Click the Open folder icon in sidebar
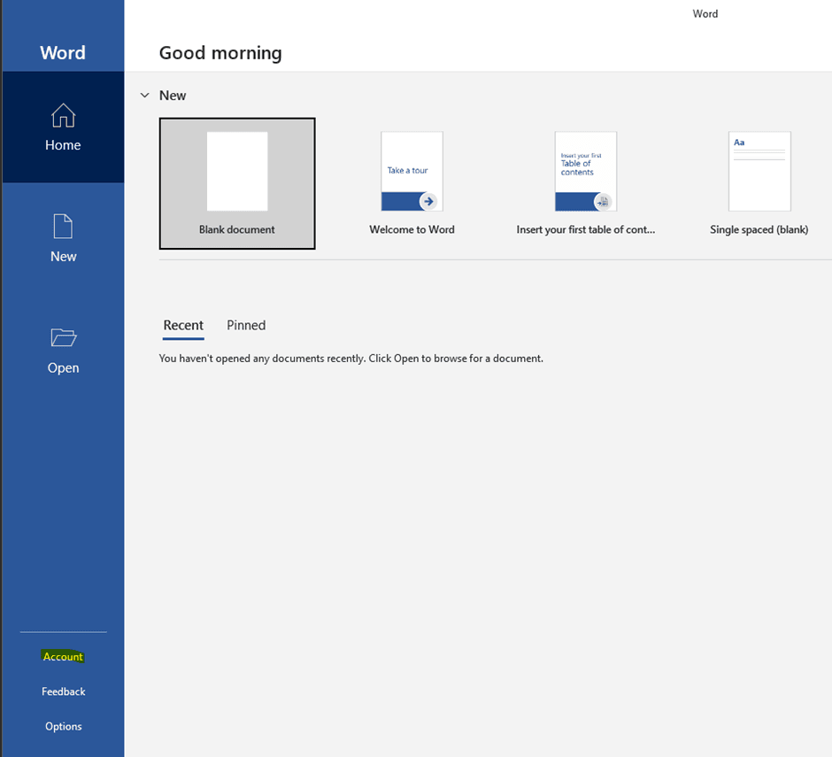Image resolution: width=832 pixels, height=757 pixels. point(63,337)
